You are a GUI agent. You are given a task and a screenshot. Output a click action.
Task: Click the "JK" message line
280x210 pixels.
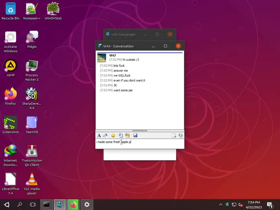click(x=115, y=85)
